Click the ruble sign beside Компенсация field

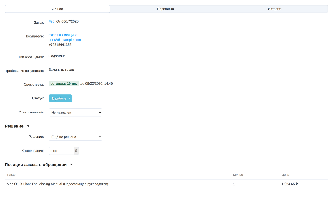click(x=76, y=151)
